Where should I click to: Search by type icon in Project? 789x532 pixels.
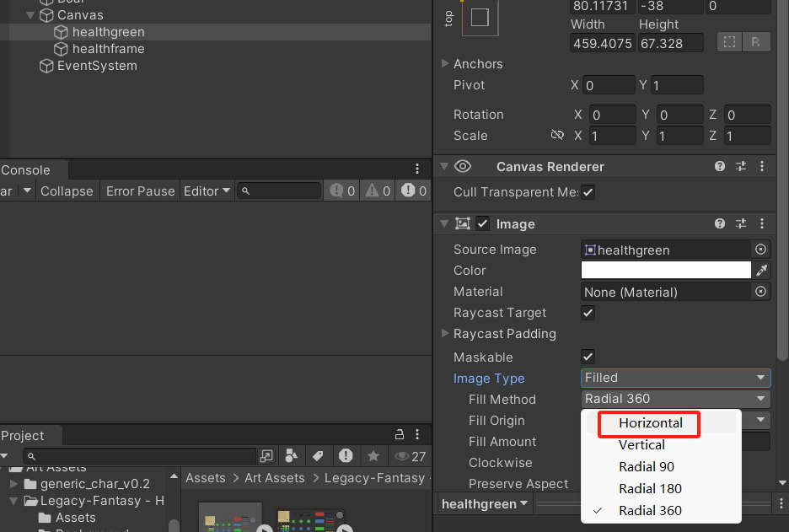click(292, 456)
